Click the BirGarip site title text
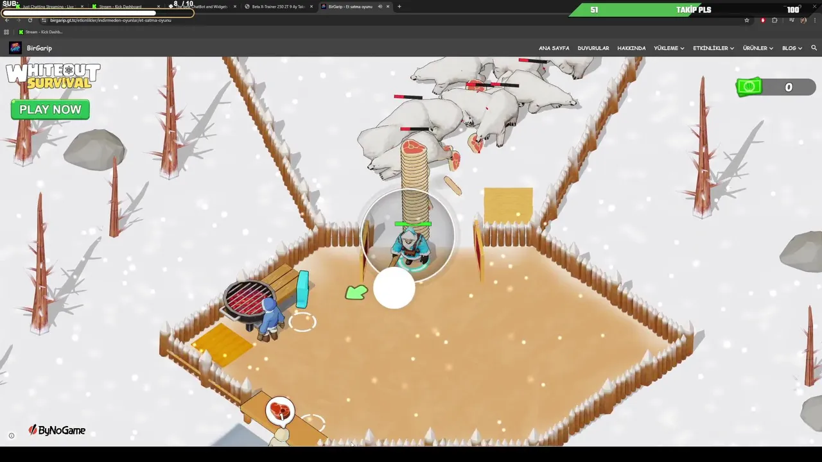Image resolution: width=822 pixels, height=462 pixels. 39,48
